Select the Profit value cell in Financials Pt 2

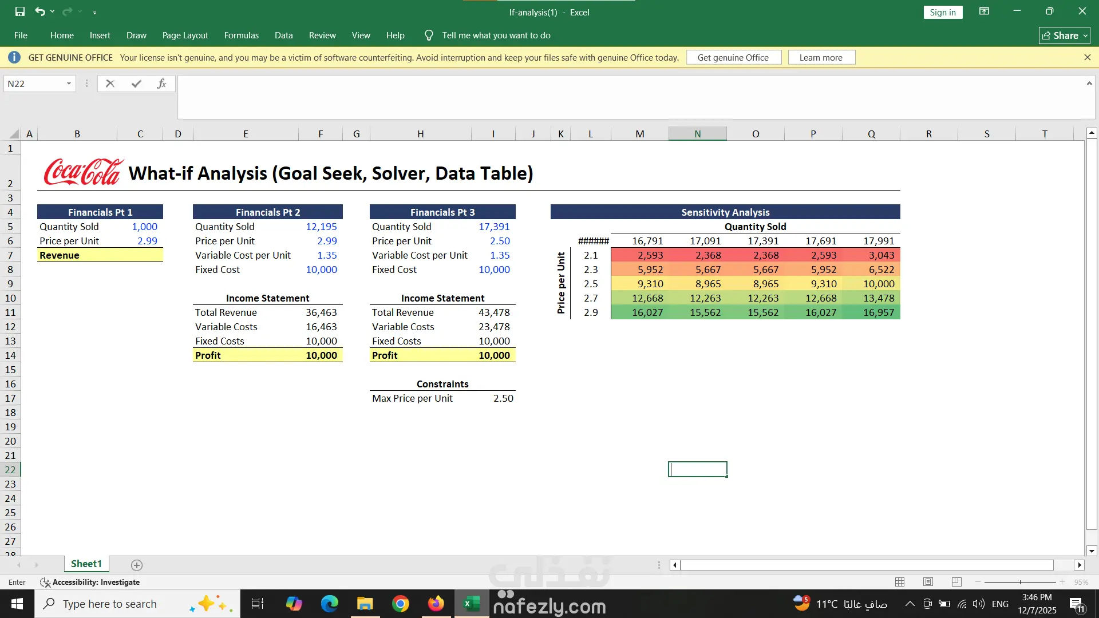[x=321, y=355]
